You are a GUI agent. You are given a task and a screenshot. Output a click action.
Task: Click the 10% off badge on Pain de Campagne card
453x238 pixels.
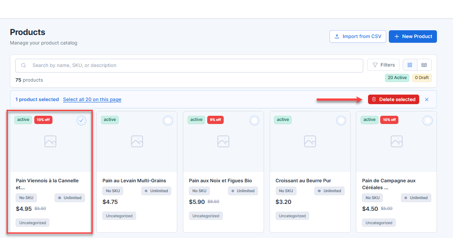[x=389, y=120]
